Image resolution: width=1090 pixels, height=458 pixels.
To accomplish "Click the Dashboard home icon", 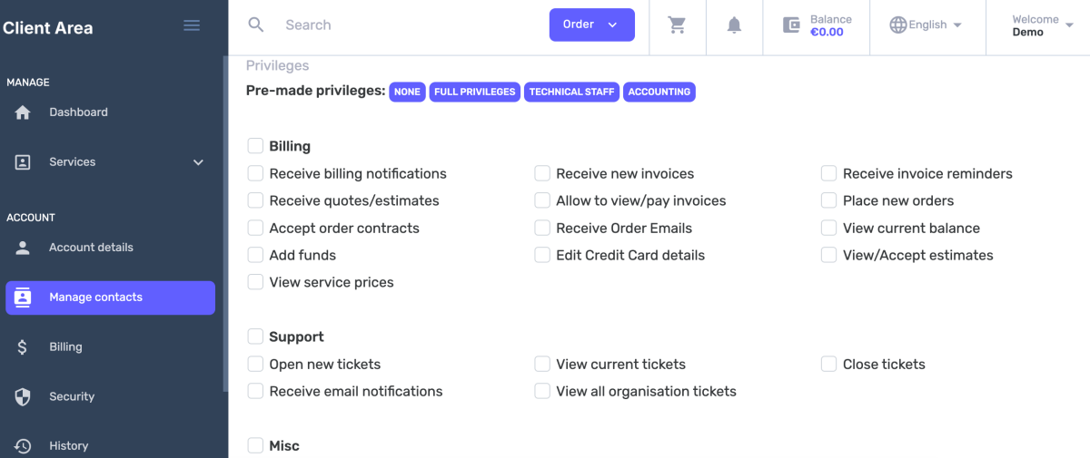I will (x=23, y=112).
